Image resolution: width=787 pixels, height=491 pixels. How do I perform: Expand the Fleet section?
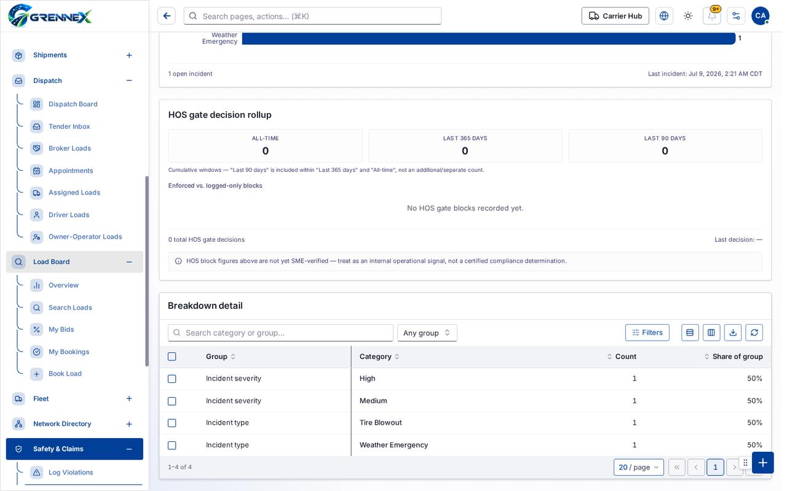pyautogui.click(x=129, y=399)
